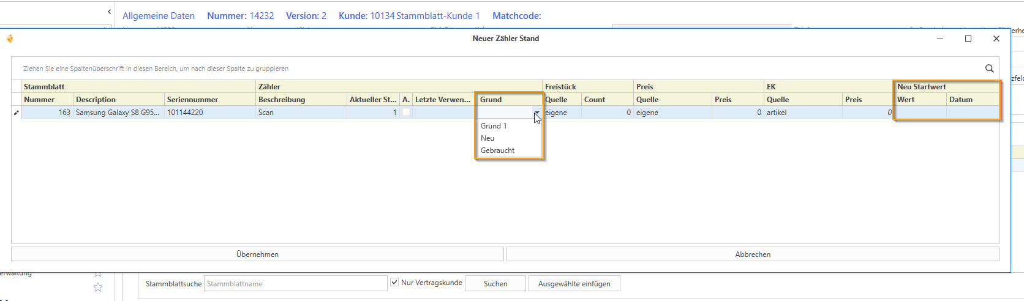Image resolution: width=1024 pixels, height=301 pixels.
Task: Minimize the Neuer Zähler Stand dialog
Action: (940, 39)
